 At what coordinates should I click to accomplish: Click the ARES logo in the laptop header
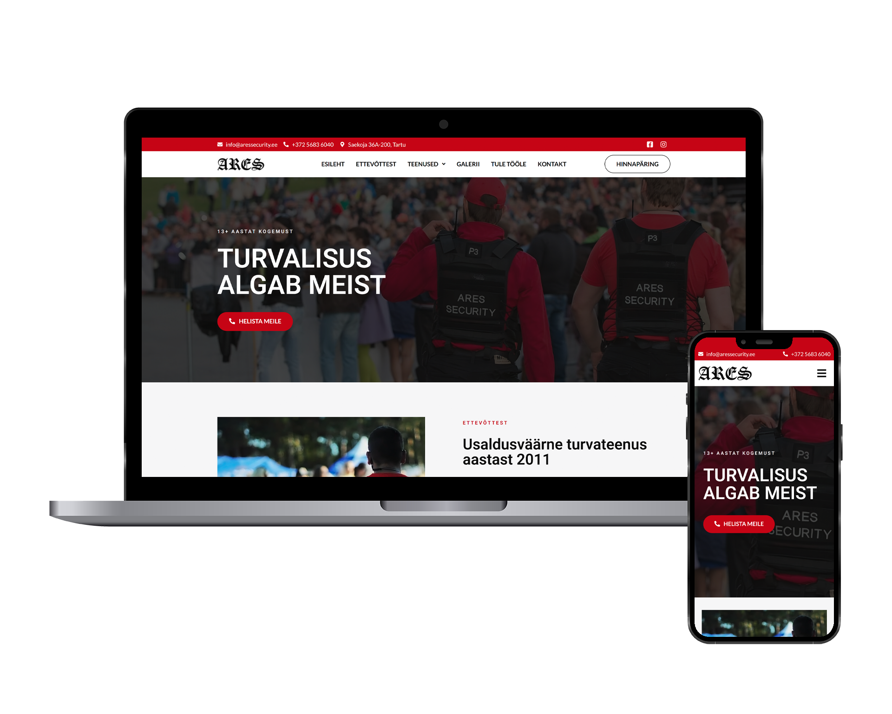tap(241, 164)
